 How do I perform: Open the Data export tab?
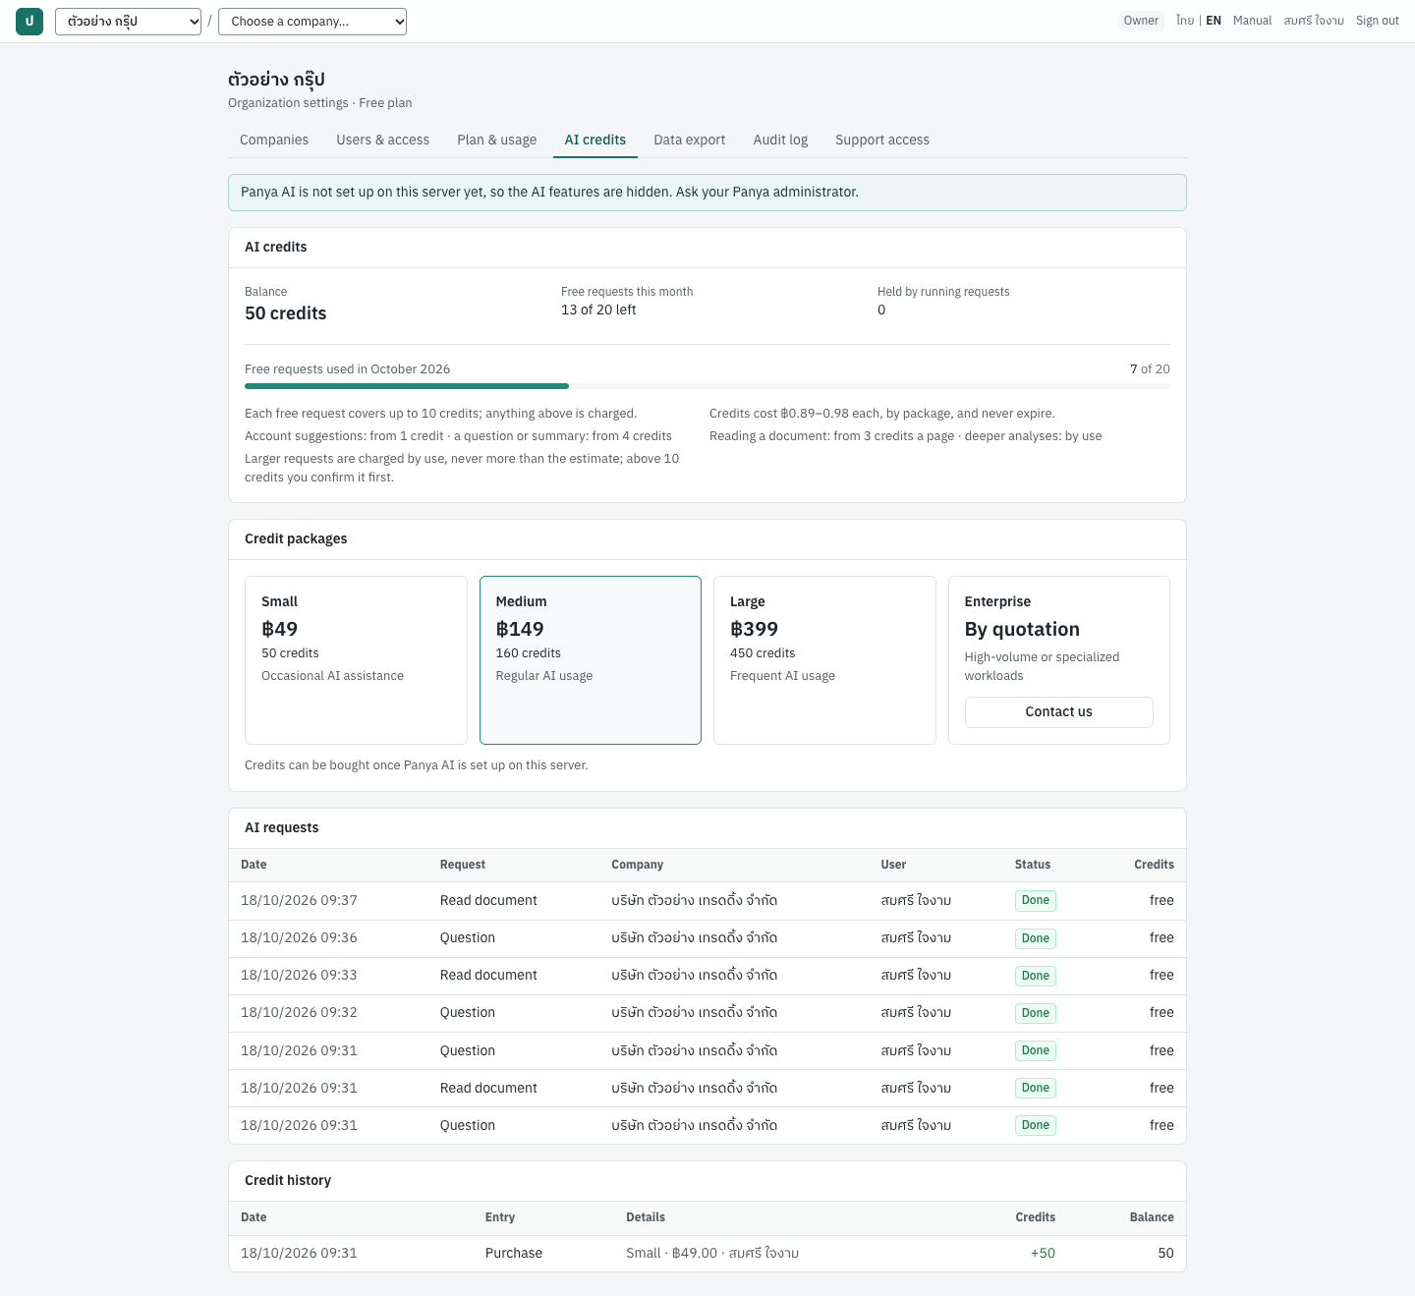690,140
